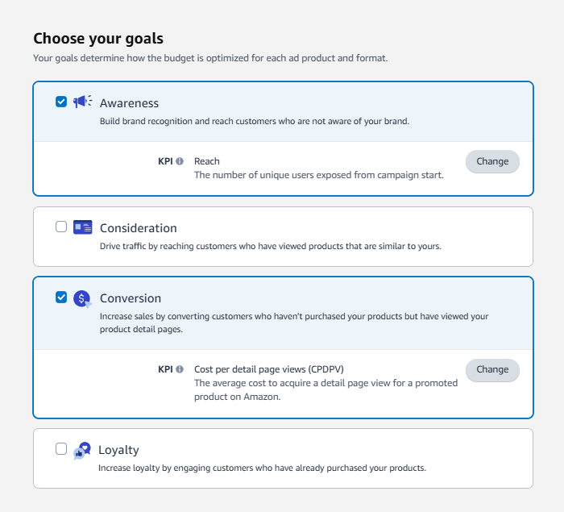Change the Awareness Reach KPI
Image resolution: width=564 pixels, height=512 pixels.
[x=492, y=161]
